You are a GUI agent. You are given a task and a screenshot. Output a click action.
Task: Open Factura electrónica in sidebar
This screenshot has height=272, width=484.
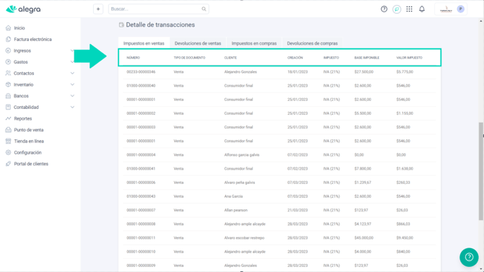[33, 39]
